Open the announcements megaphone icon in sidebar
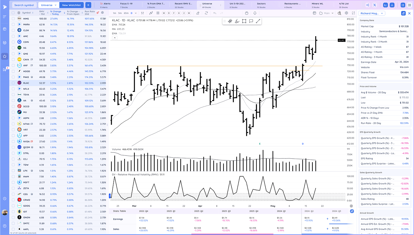 (5, 70)
